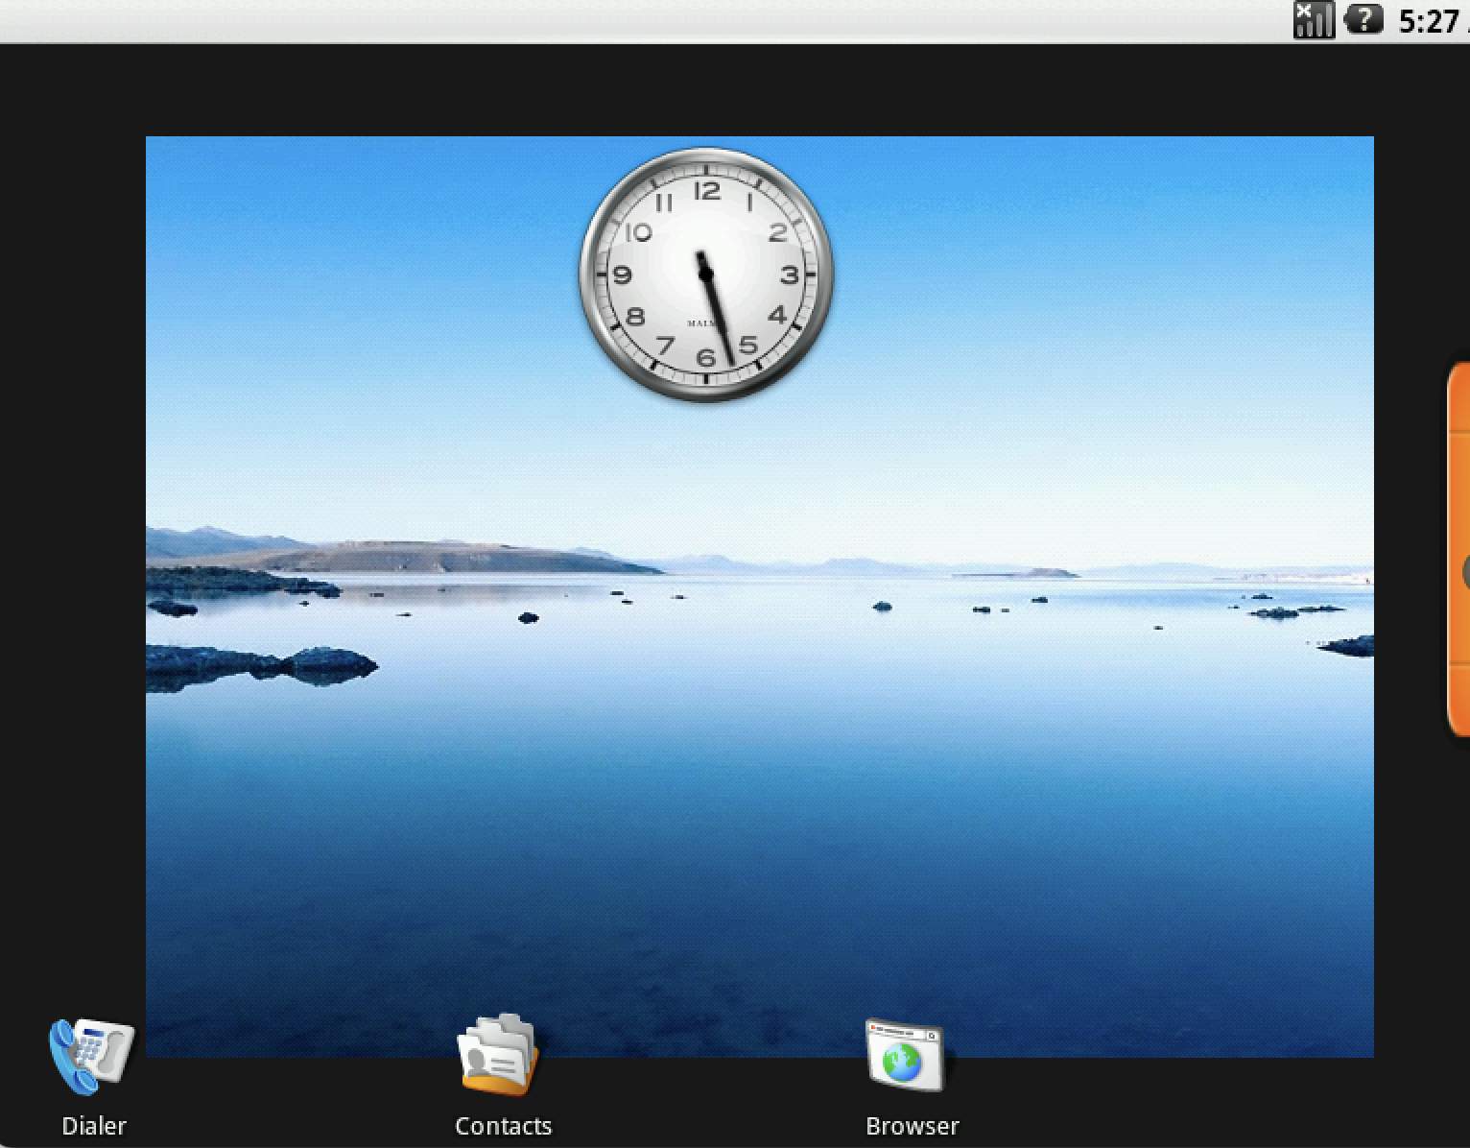Tap the Contacts label text
The image size is (1470, 1148).
(503, 1126)
